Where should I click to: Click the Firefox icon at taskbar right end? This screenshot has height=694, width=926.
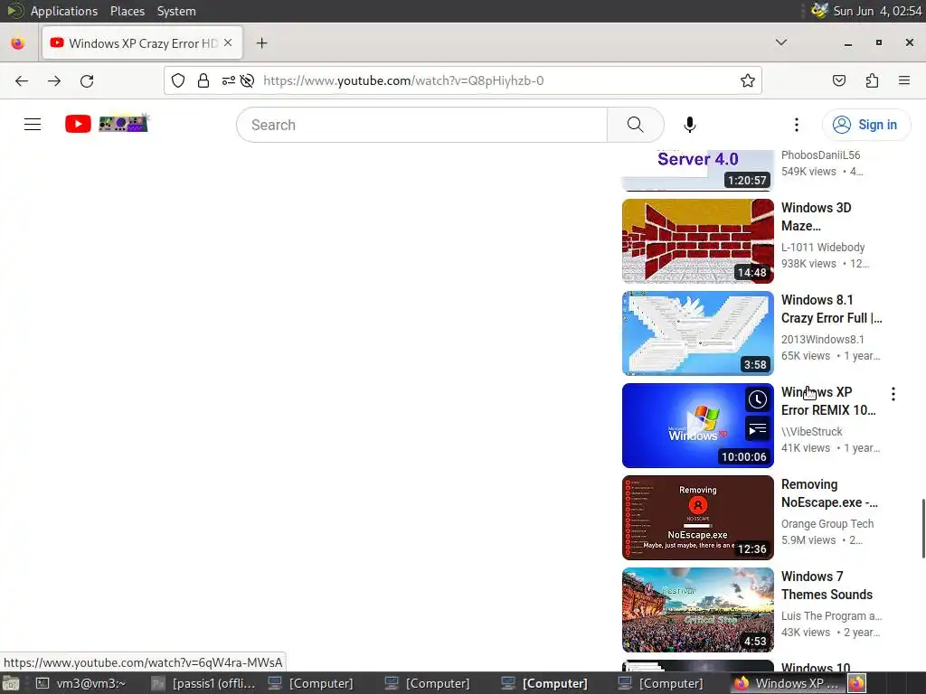tap(856, 683)
